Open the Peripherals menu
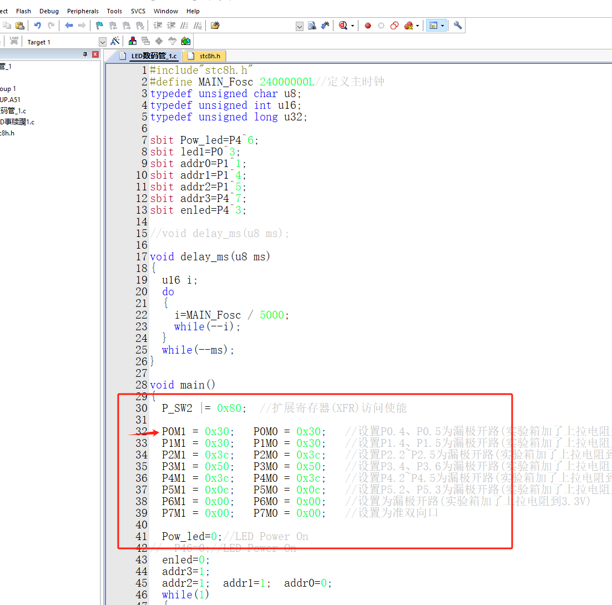Viewport: 612px width, 605px height. (83, 11)
